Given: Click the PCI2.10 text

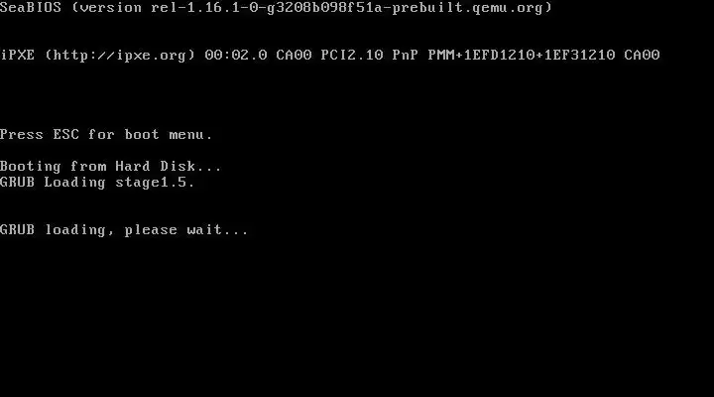Looking at the screenshot, I should (352, 56).
